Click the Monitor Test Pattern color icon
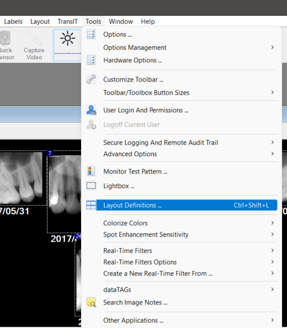 (x=91, y=171)
